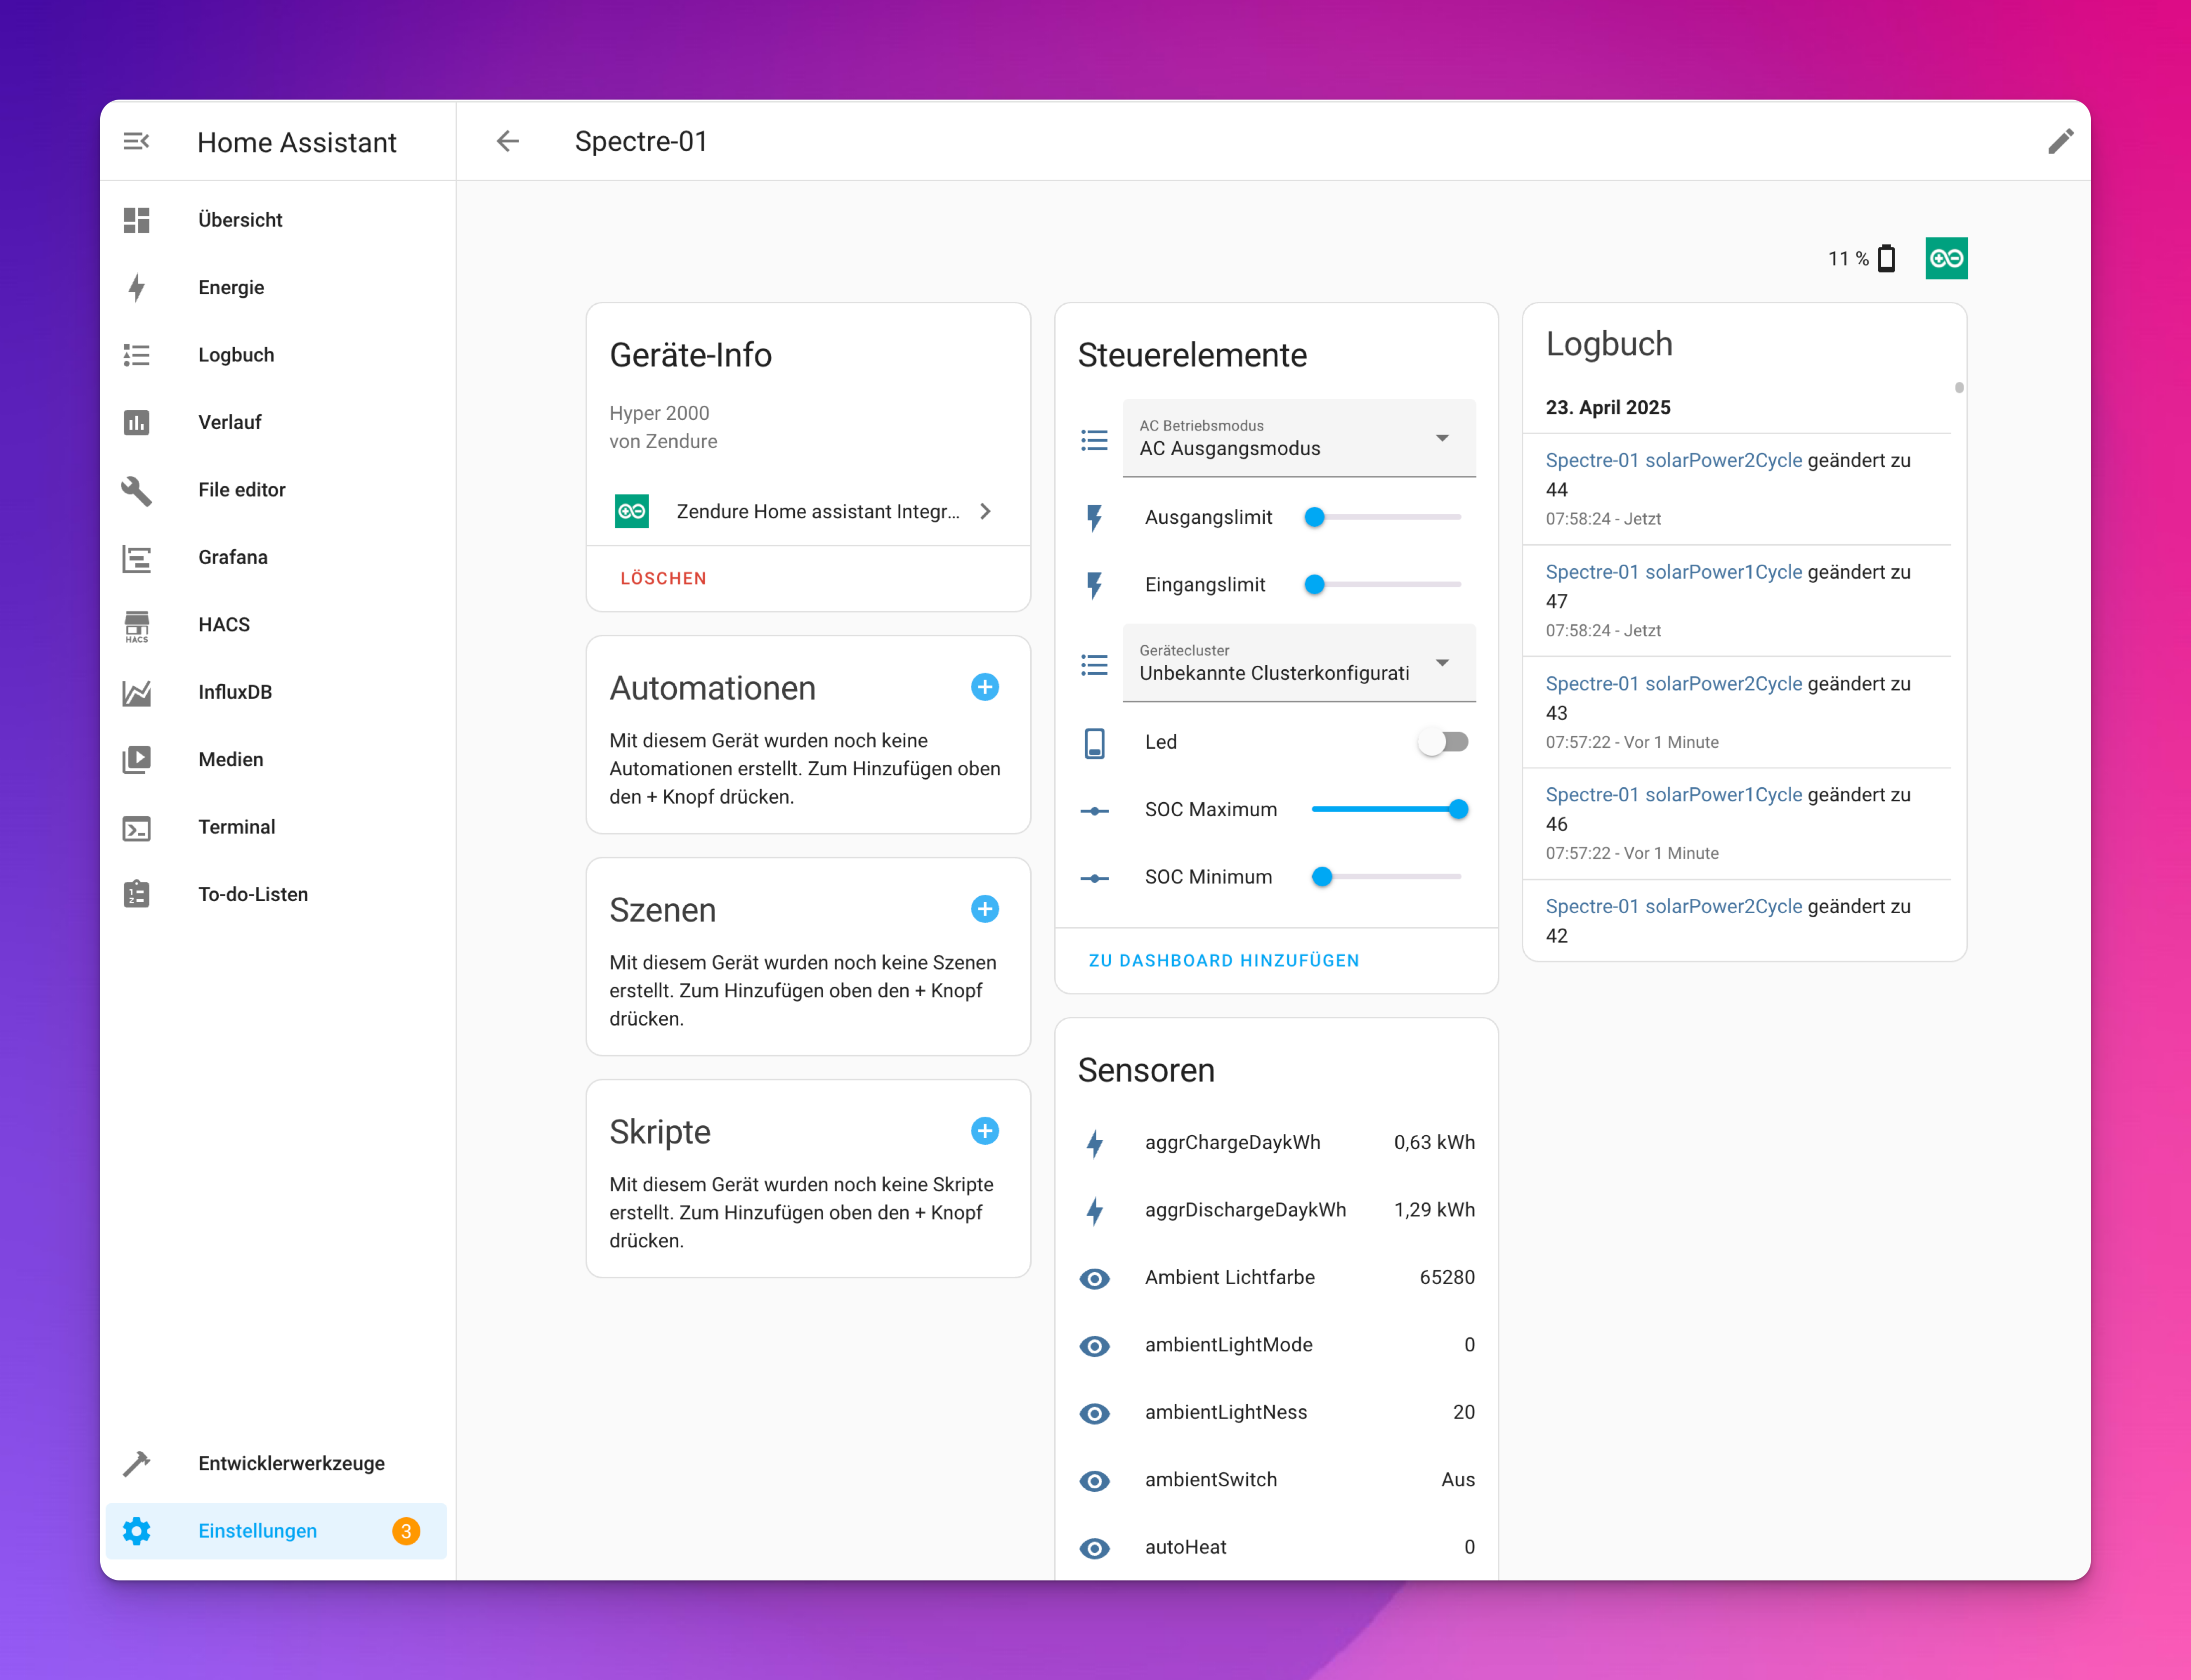Open first solarPower2Cycle link changed to 44
The height and width of the screenshot is (1680, 2191).
[1673, 460]
